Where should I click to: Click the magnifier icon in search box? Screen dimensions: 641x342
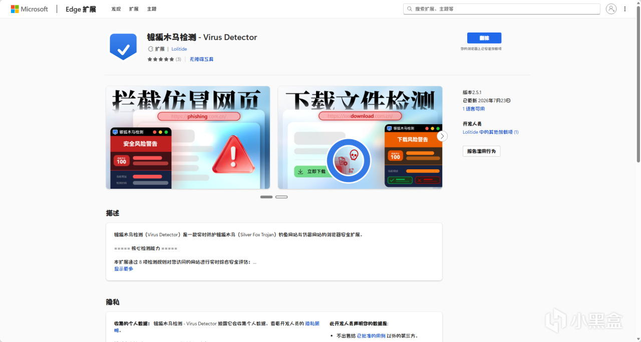410,9
